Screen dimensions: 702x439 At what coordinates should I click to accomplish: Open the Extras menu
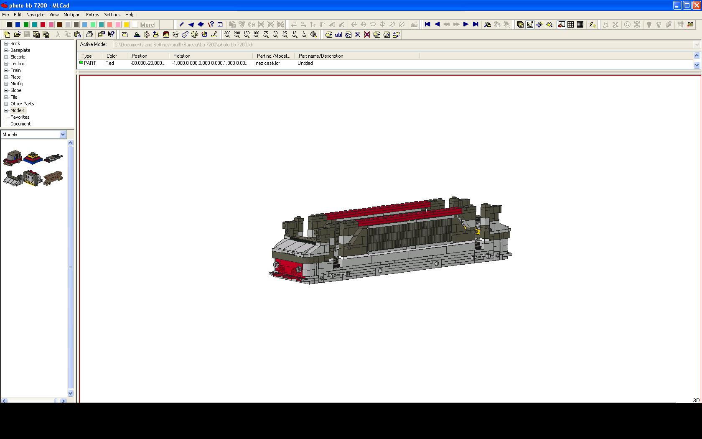click(x=92, y=15)
